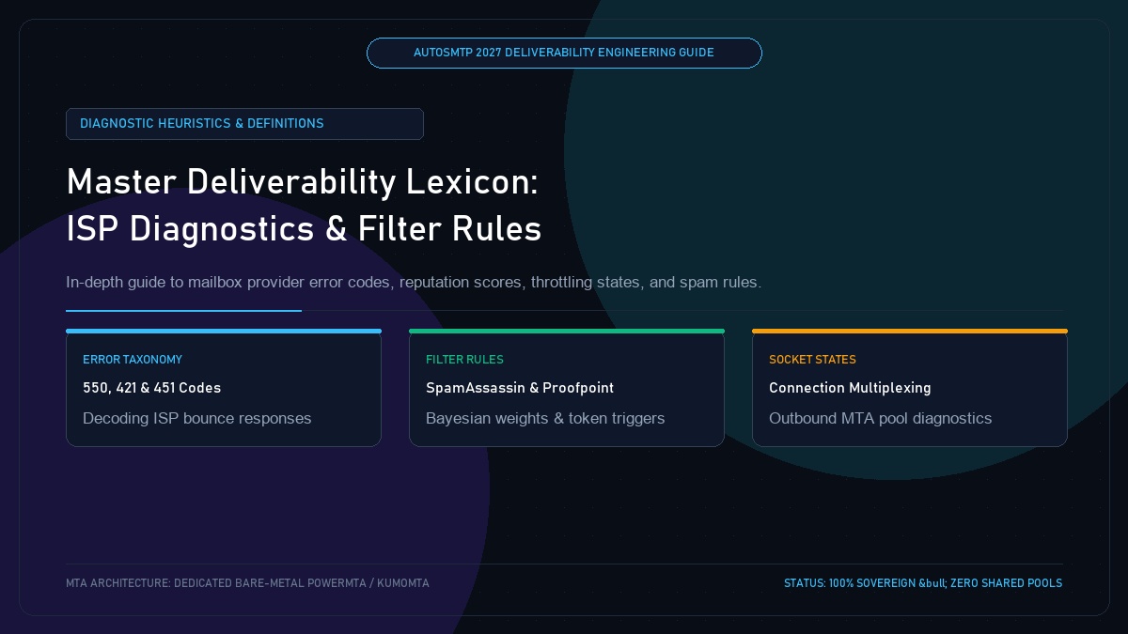Click 'Bayesian weights & token triggers' text

pos(545,418)
